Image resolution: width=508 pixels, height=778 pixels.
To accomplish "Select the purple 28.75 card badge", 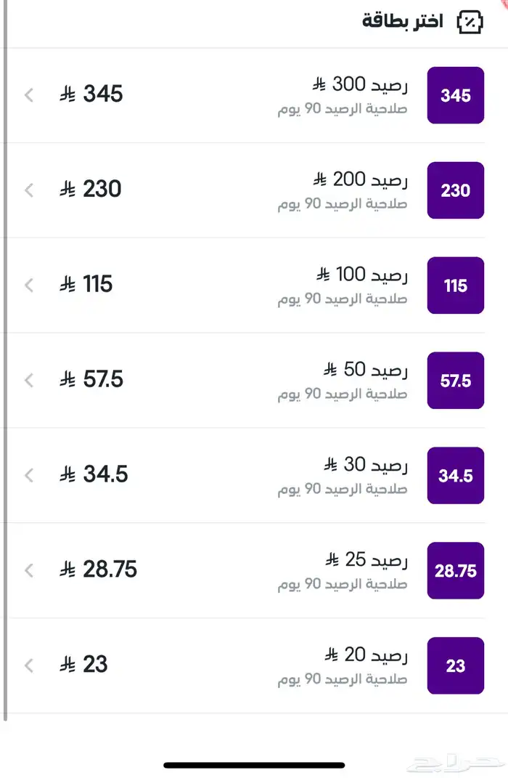I will (x=456, y=571).
